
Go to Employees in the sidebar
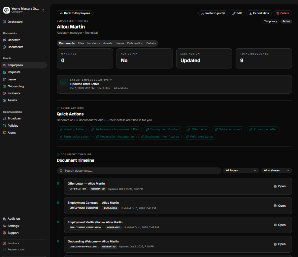click(23, 65)
